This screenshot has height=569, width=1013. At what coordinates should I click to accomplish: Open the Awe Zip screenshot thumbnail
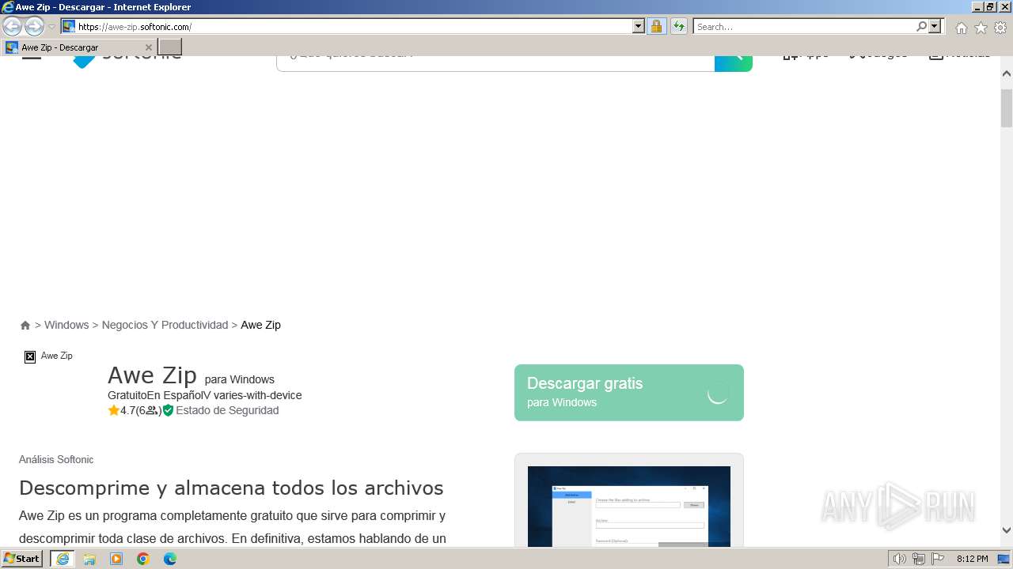point(629,506)
